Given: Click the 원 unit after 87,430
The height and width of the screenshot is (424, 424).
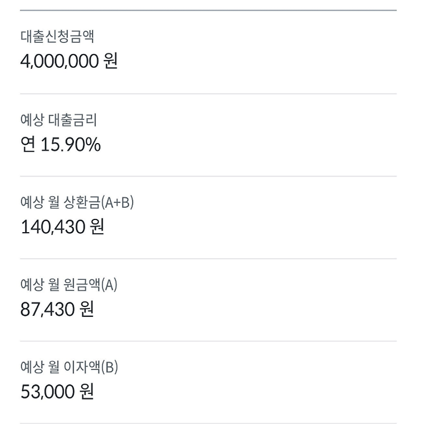Looking at the screenshot, I should coord(87,309).
